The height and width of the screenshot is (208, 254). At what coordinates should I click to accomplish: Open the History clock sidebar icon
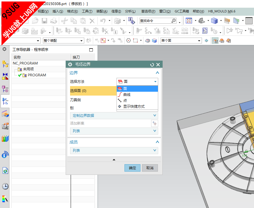[x=5, y=186]
